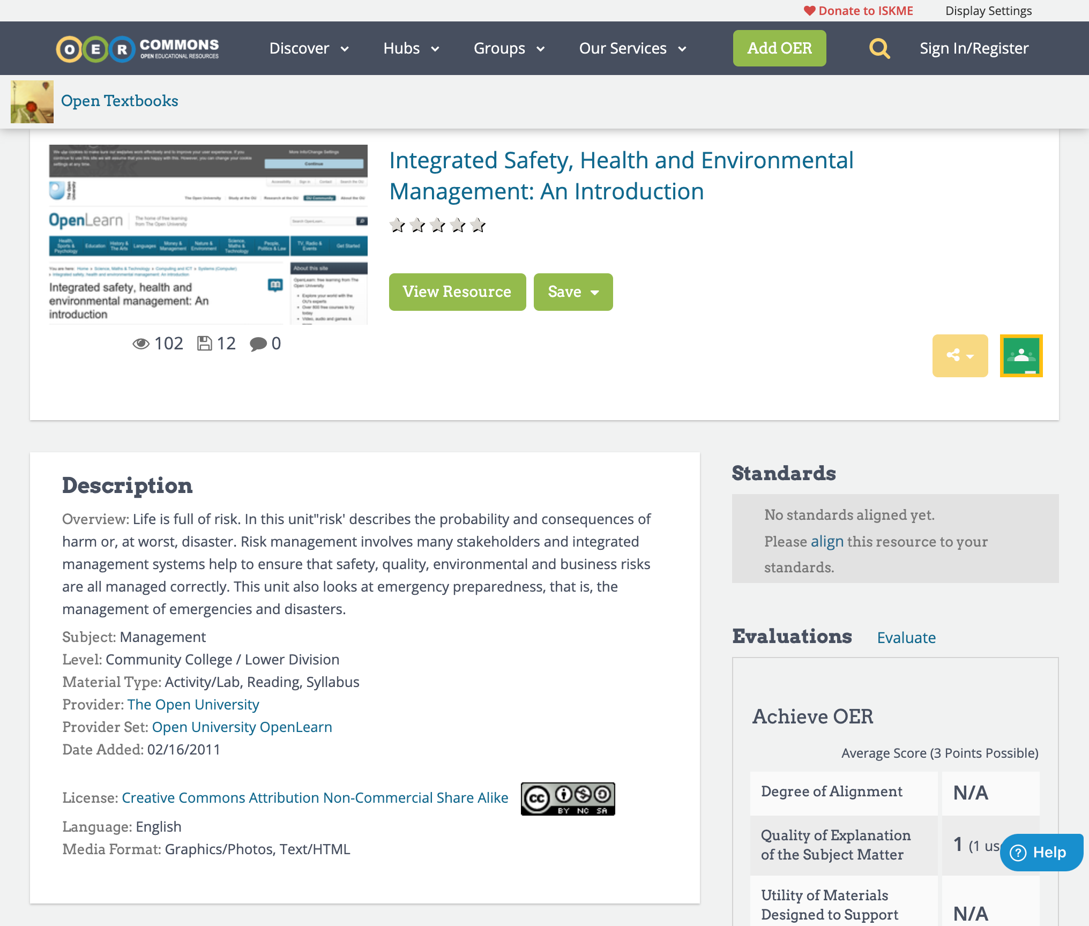The width and height of the screenshot is (1089, 926).
Task: Click the OpenLearn resource screenshot thumbnail
Action: (x=208, y=234)
